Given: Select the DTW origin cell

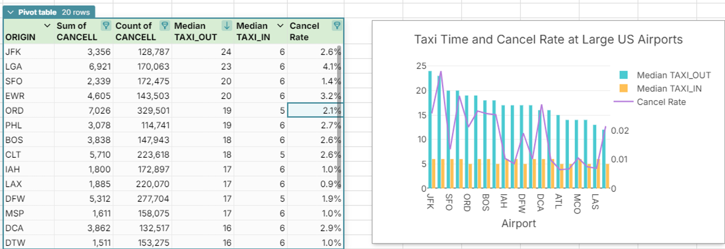Looking at the screenshot, I should click(x=29, y=242).
